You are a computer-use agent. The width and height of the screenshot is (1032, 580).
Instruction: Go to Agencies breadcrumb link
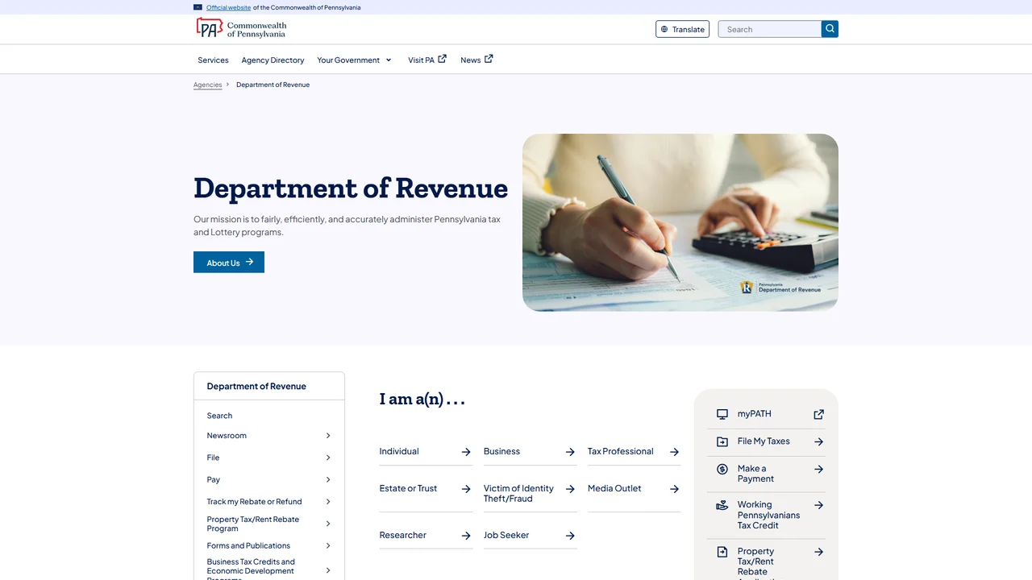pyautogui.click(x=207, y=85)
